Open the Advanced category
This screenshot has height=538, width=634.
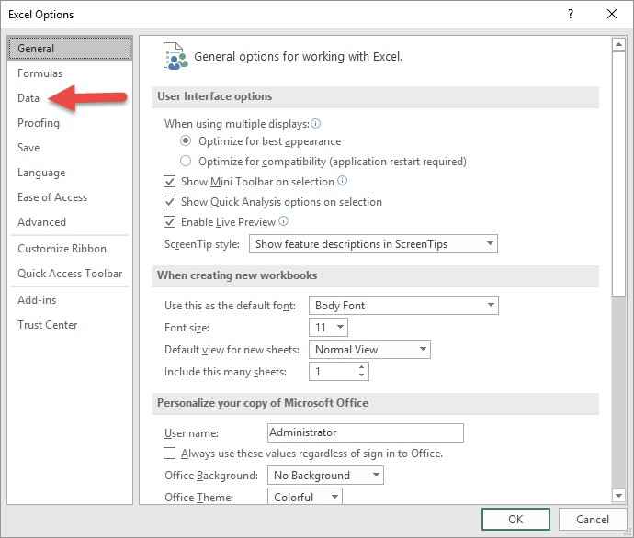(70, 222)
